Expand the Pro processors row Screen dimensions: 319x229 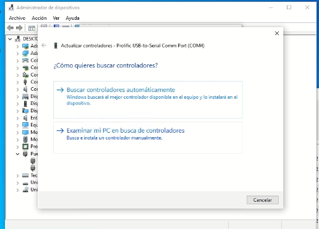(x=18, y=147)
